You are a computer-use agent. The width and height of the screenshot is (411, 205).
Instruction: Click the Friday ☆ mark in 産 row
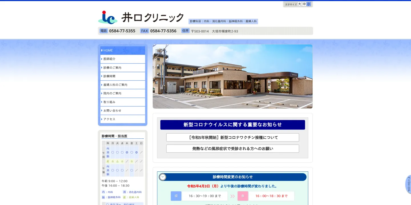132,161
